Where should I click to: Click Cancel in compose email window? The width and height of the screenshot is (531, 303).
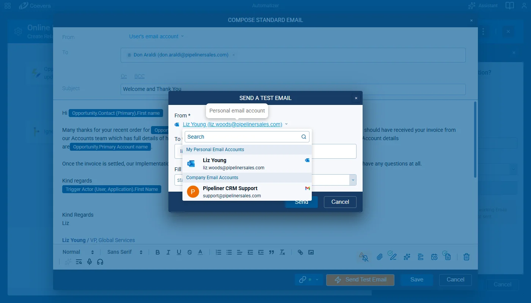[456, 280]
